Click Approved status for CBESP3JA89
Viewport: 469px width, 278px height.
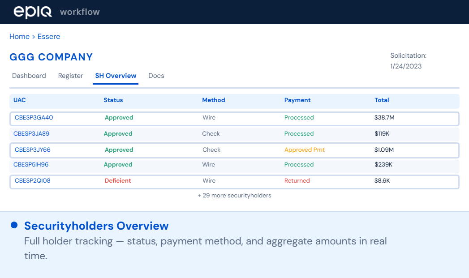[x=118, y=133]
